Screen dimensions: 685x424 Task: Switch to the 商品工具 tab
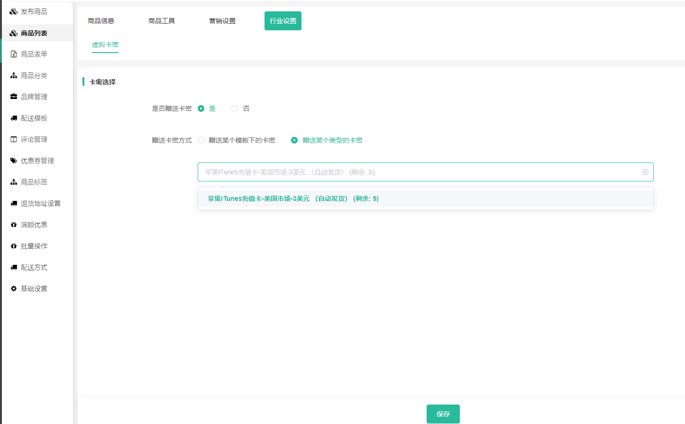pos(162,21)
